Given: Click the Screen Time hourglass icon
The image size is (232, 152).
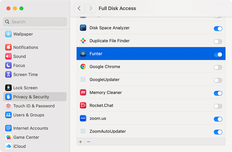Looking at the screenshot, I should coord(8,74).
